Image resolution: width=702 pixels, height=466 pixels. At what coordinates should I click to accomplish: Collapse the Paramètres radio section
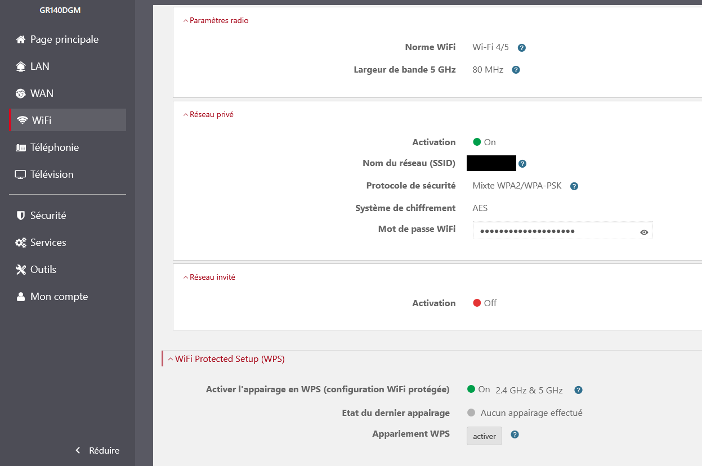(x=216, y=21)
